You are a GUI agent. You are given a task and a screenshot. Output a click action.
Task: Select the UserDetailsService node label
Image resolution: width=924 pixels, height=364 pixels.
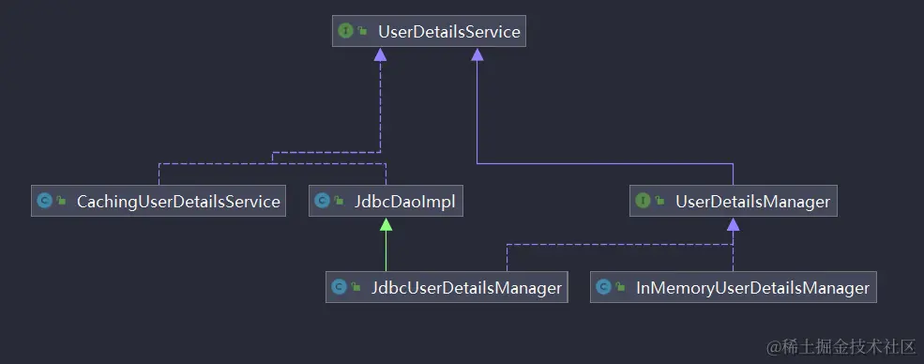449,31
